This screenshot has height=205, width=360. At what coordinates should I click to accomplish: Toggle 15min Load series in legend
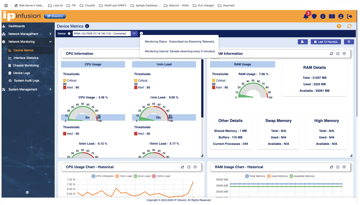coord(161,176)
